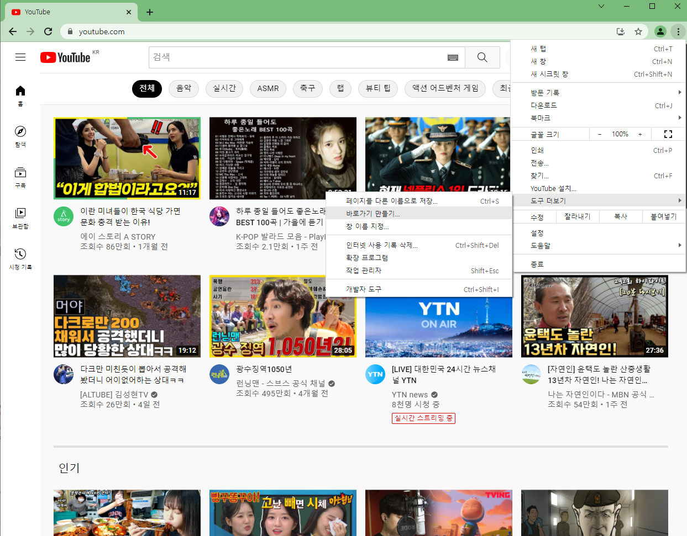687x536 pixels.
Task: Open a new tab with the plus icon
Action: [150, 12]
